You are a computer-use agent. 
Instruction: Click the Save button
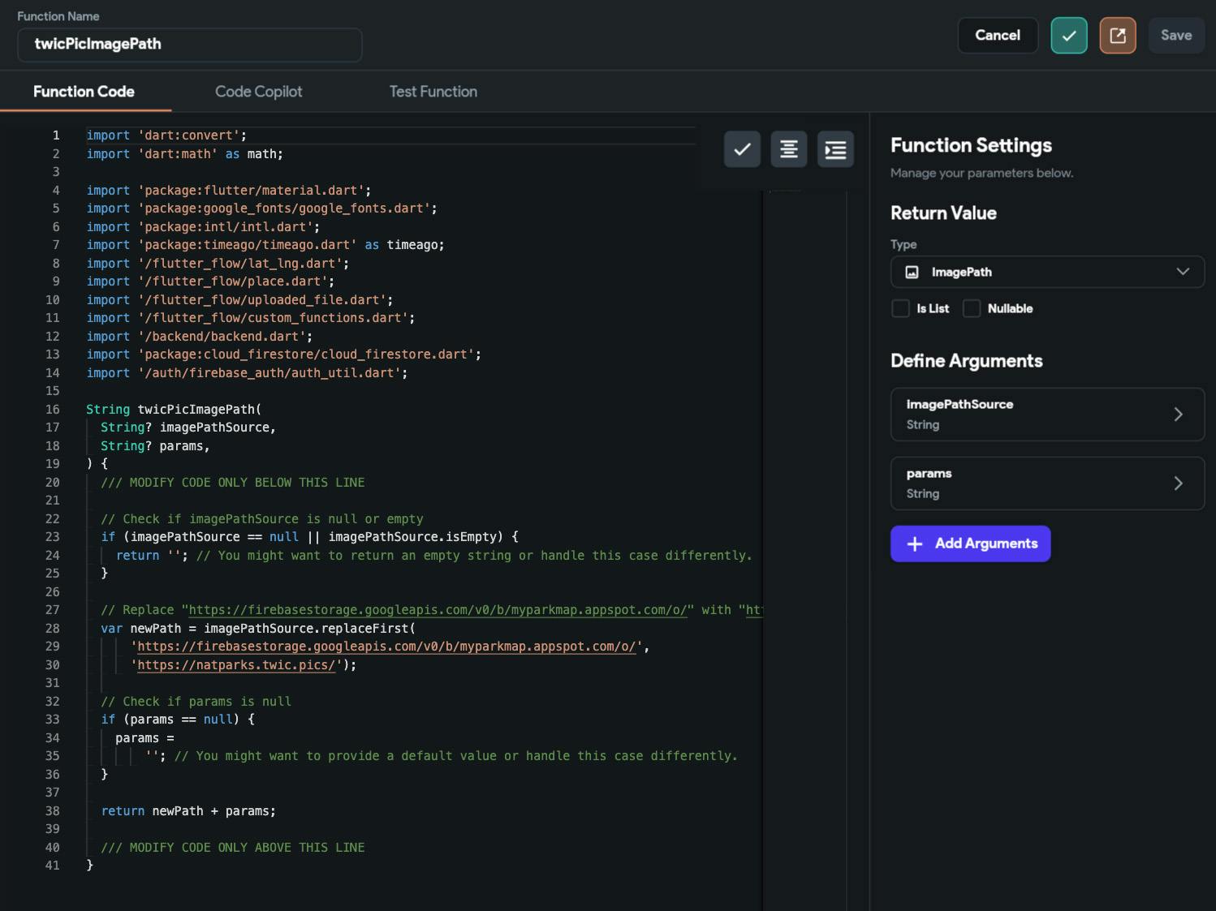[1175, 36]
